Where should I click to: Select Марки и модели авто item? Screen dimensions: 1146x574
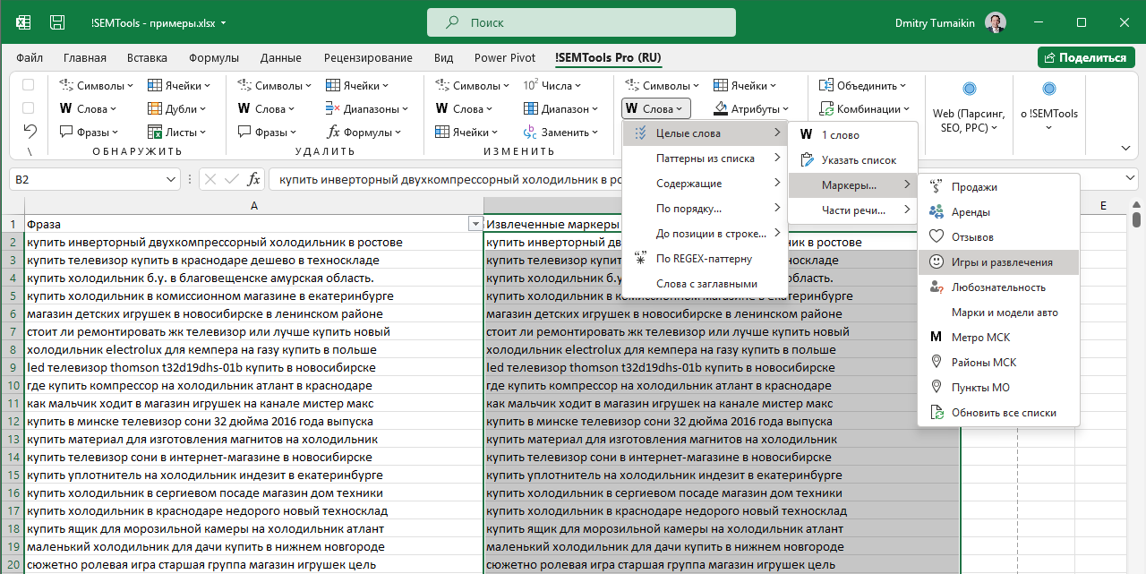(x=999, y=313)
